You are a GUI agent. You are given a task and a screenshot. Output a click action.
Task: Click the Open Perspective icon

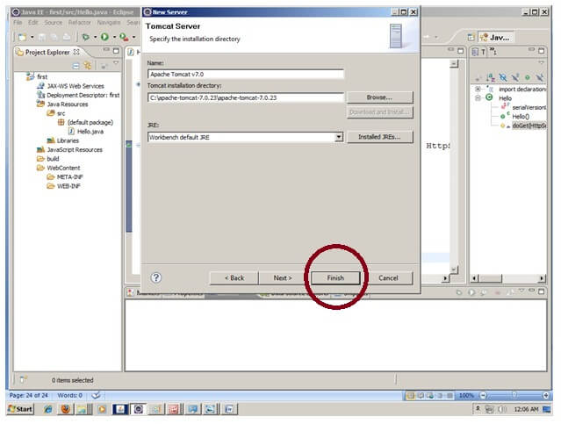[x=471, y=37]
